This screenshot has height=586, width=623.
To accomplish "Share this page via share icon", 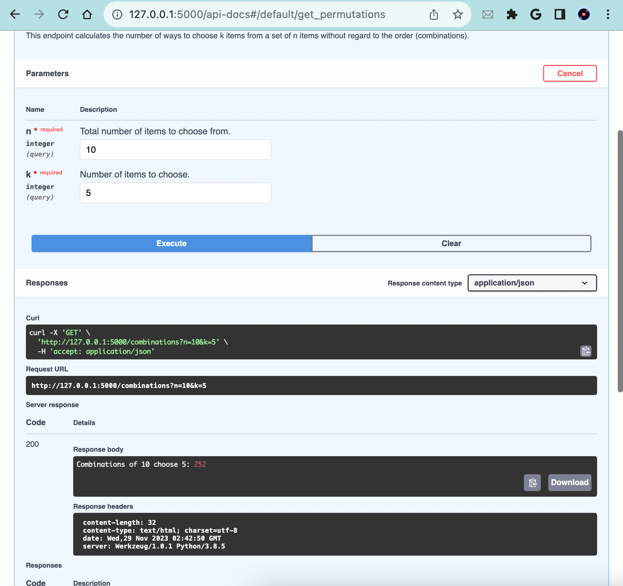I will 434,14.
